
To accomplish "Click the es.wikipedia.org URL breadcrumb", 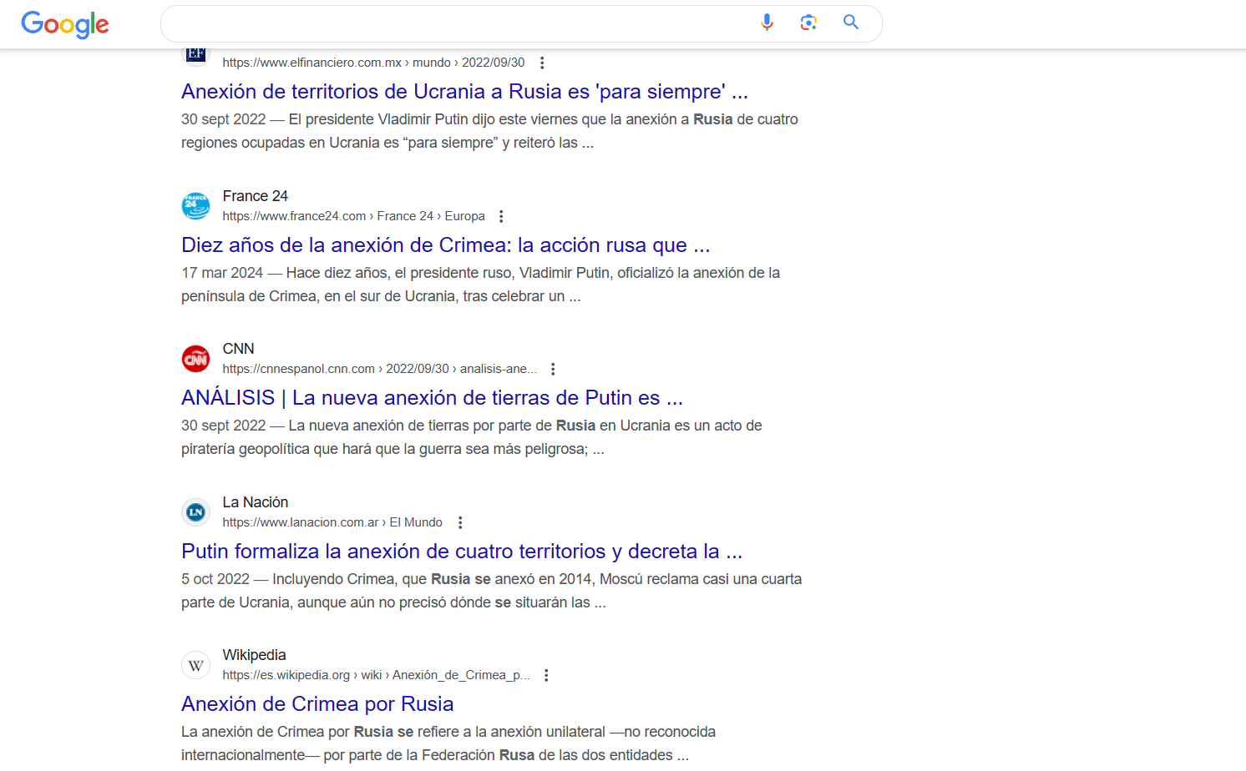I will [x=376, y=675].
